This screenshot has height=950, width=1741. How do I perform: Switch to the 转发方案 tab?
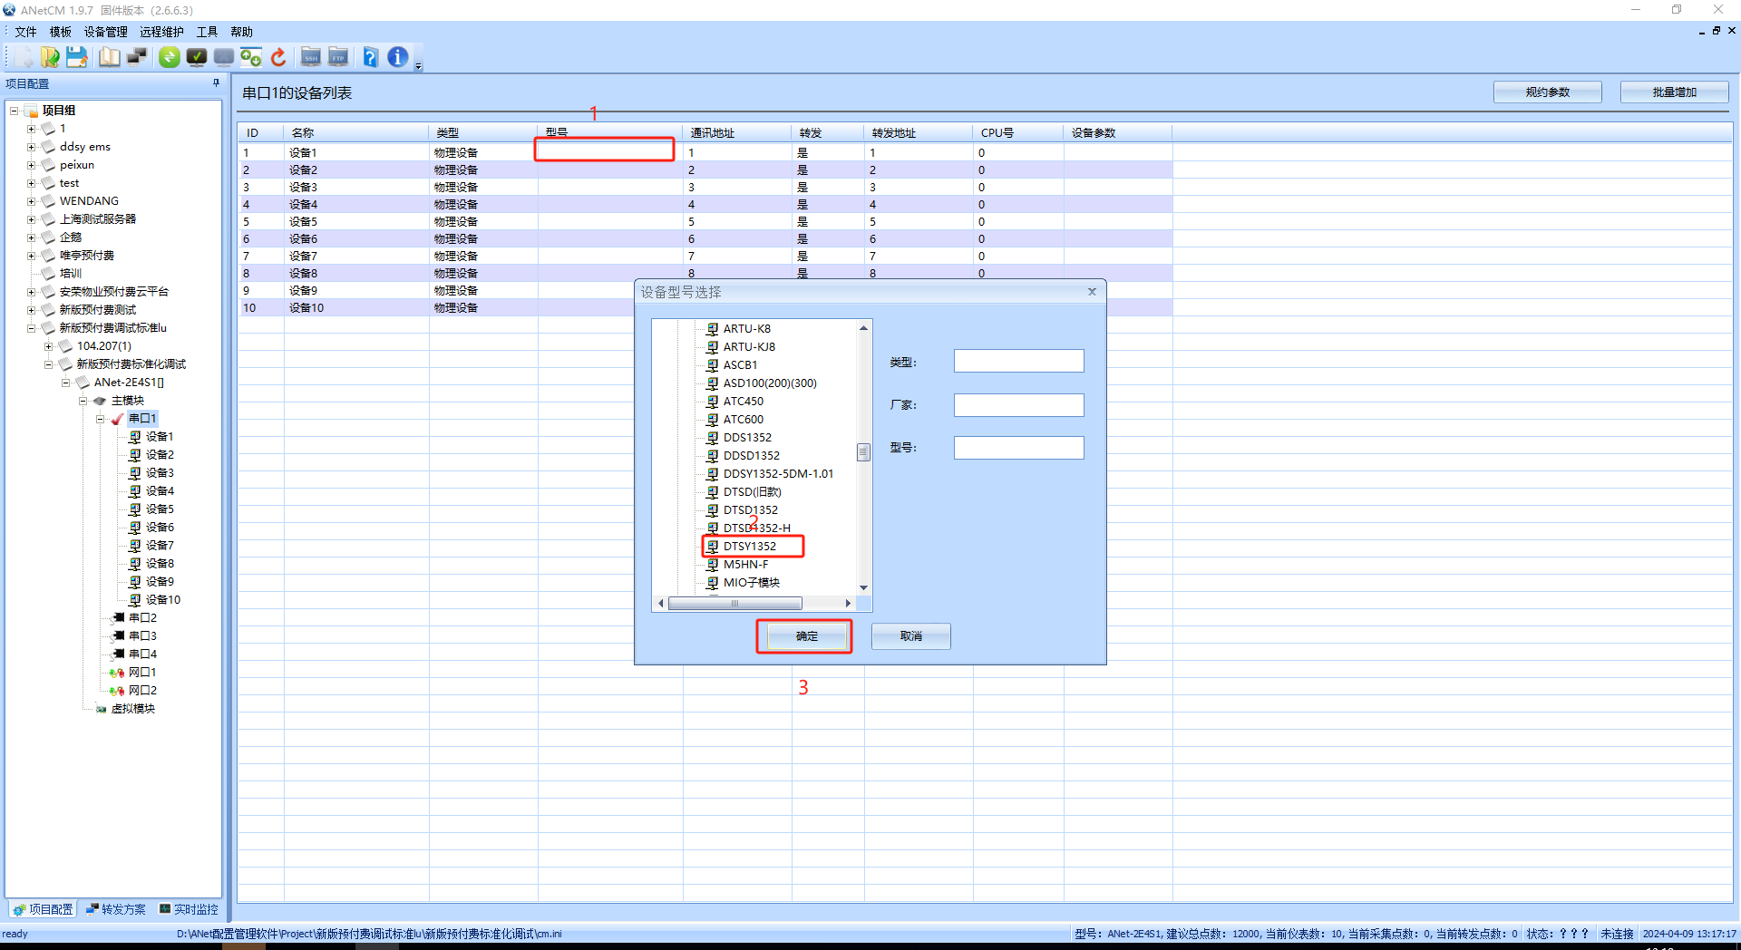tap(116, 909)
